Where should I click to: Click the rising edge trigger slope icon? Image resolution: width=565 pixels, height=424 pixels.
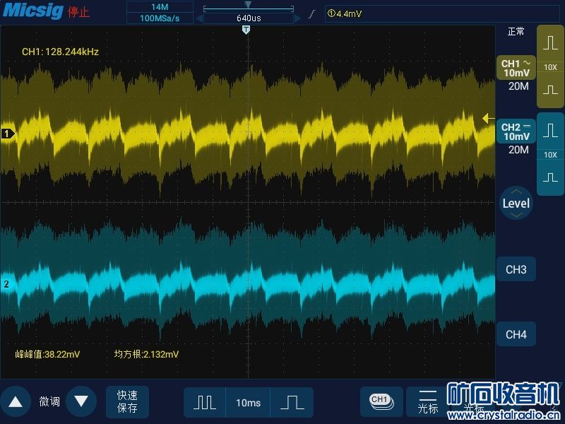coord(311,13)
